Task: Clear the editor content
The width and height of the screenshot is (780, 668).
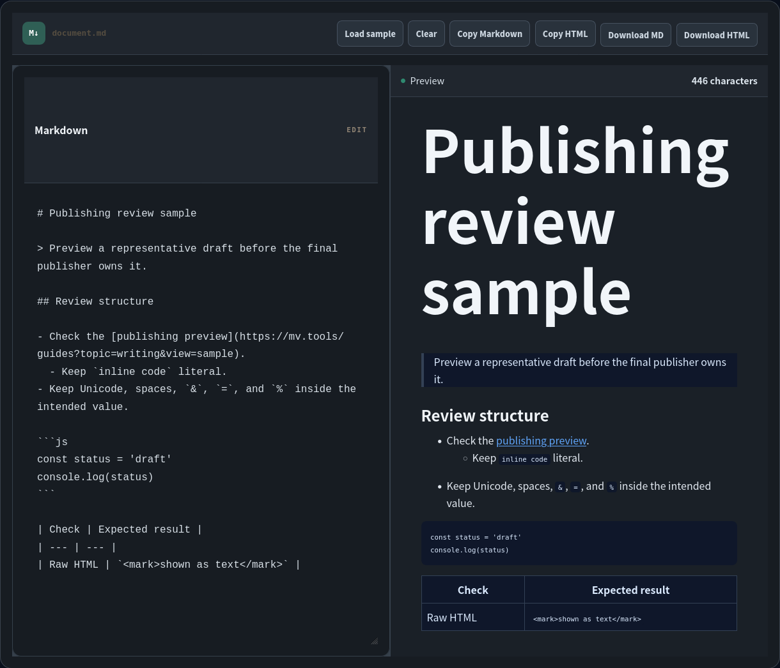Action: (x=426, y=34)
